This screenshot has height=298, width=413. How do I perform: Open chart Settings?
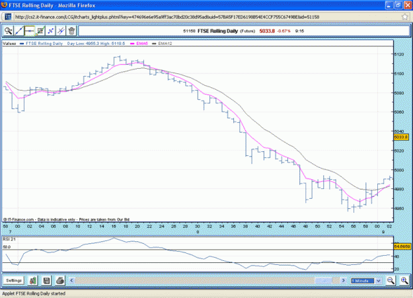(14, 280)
